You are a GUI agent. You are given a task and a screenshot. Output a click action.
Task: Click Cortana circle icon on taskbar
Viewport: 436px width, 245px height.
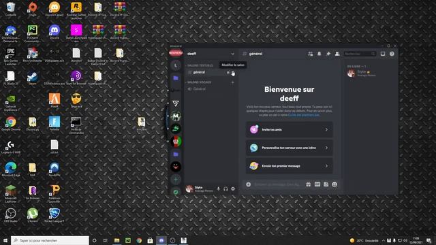(x=94, y=240)
